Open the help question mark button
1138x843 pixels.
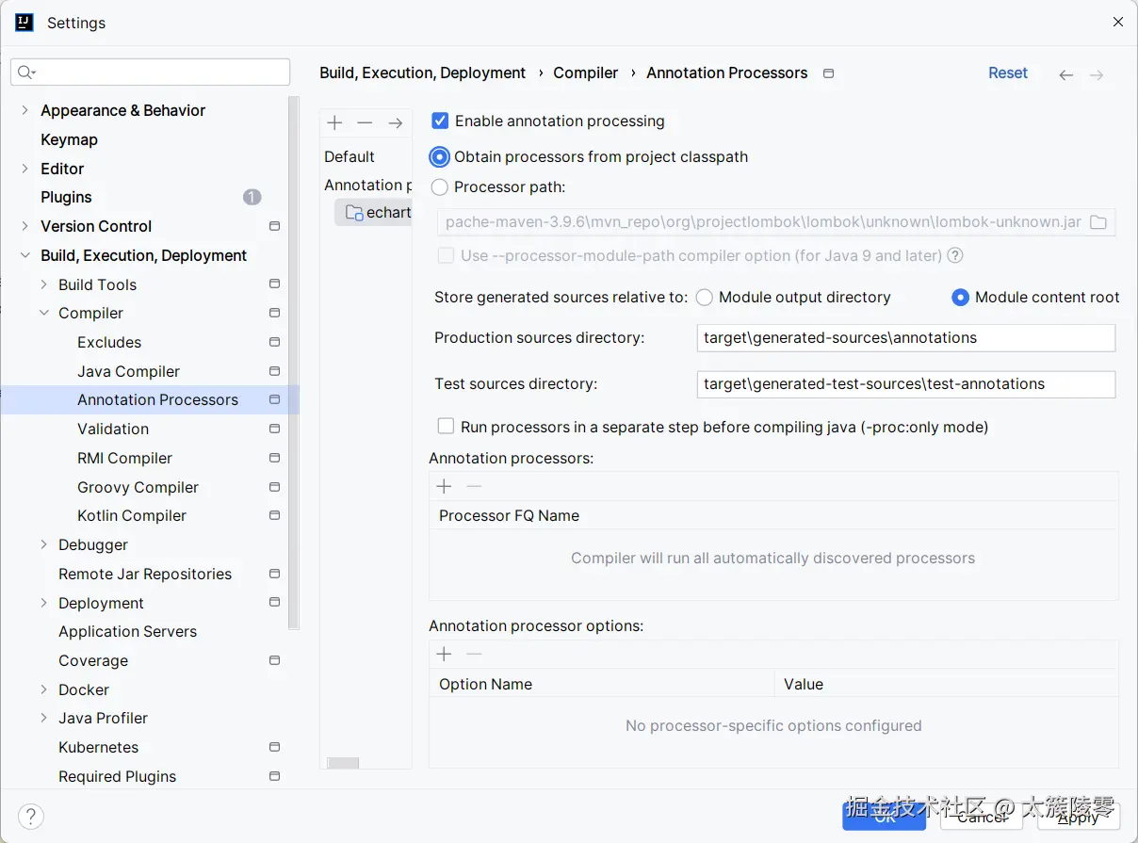click(31, 816)
